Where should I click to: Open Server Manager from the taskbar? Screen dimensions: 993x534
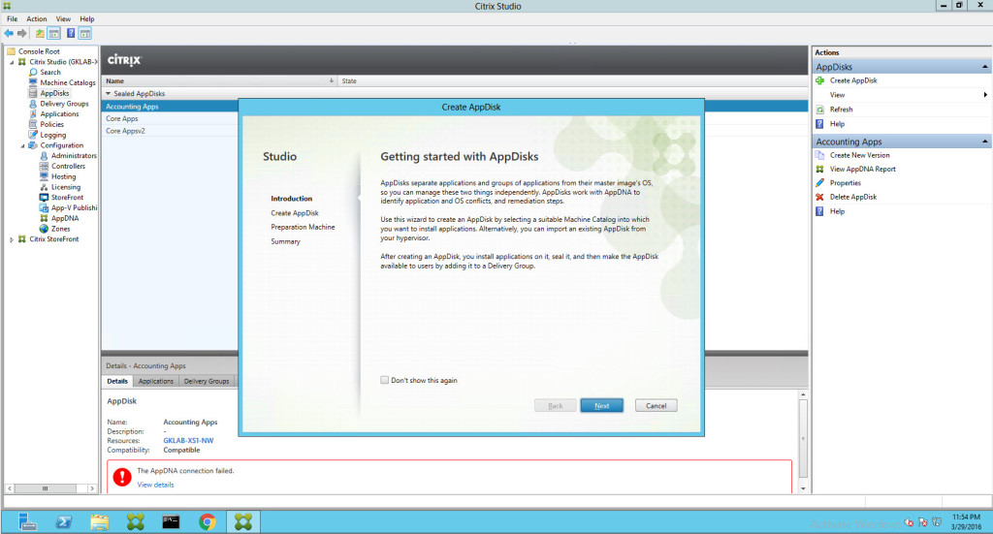point(27,522)
